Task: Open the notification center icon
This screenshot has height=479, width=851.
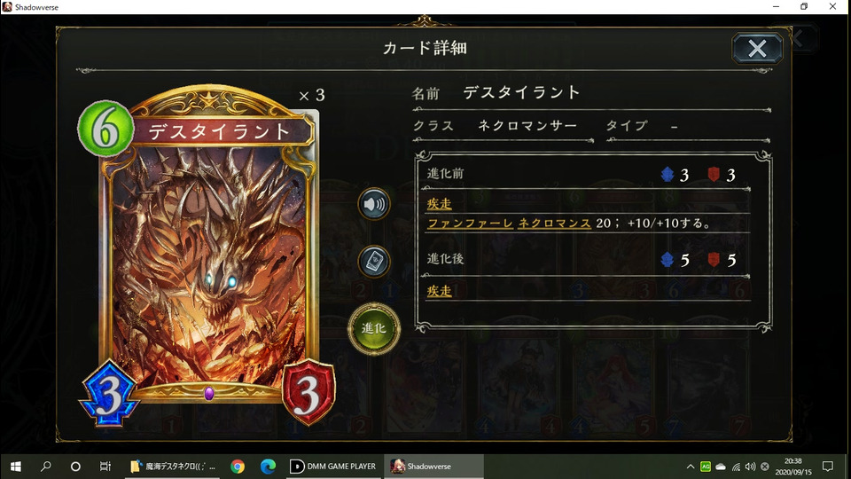Action: click(828, 467)
